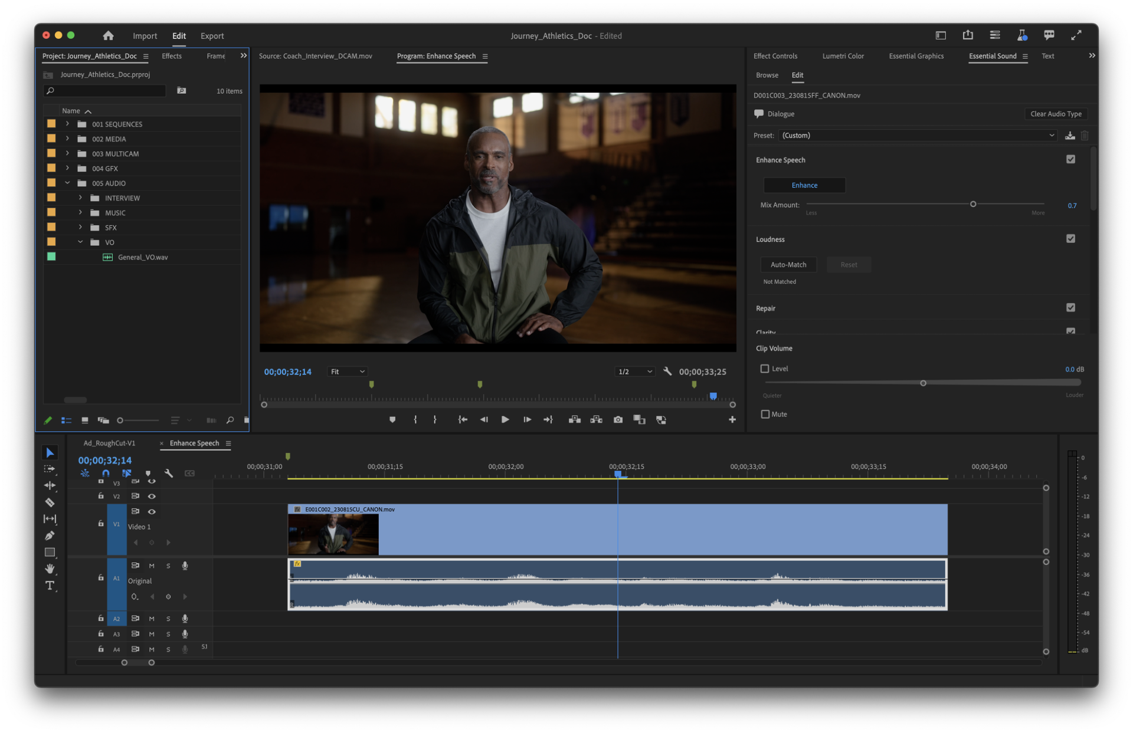Select the Type tool
Screen dimensions: 1133x733
[50, 586]
